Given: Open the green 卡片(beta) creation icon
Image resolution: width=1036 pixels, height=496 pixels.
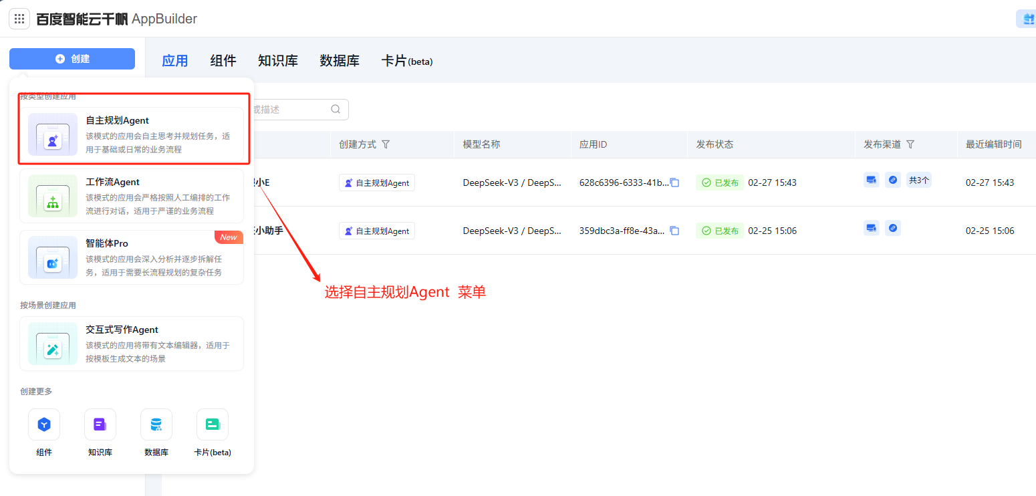Looking at the screenshot, I should coord(213,424).
